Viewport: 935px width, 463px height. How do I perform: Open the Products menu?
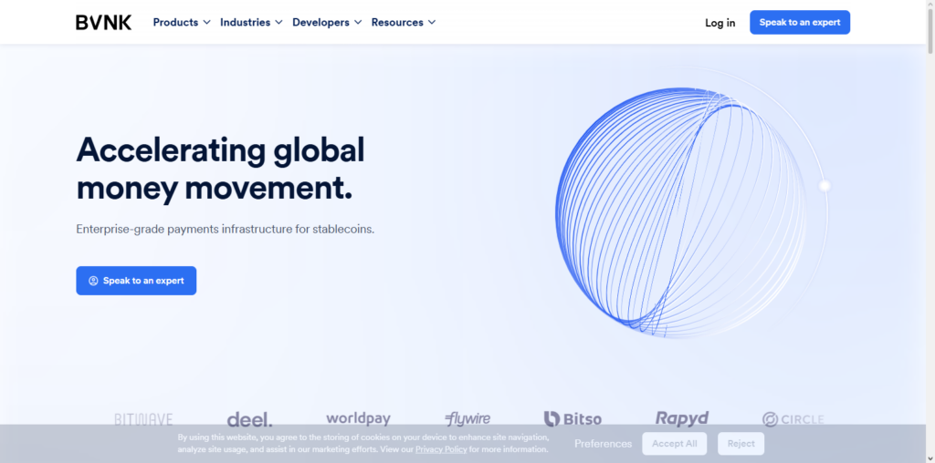pos(182,22)
